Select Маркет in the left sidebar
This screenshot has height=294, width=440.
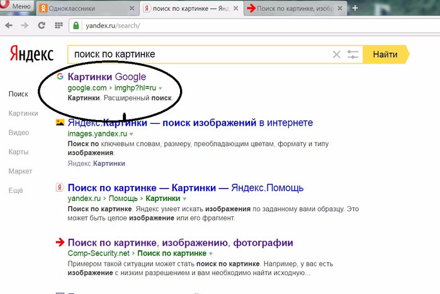(x=20, y=171)
